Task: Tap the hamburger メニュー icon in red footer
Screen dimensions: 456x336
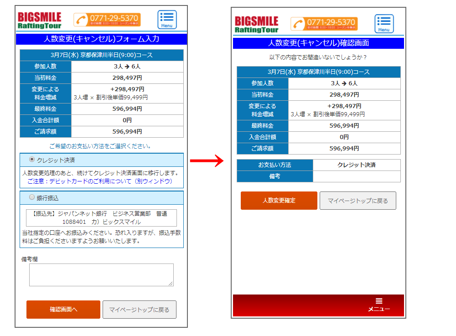Action: coord(379,305)
